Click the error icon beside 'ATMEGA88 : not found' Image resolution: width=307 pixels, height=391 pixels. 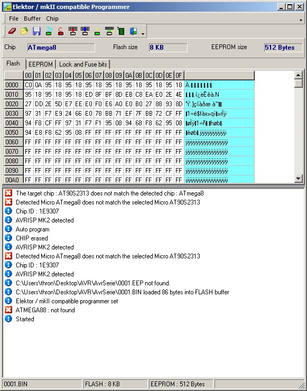(8, 310)
